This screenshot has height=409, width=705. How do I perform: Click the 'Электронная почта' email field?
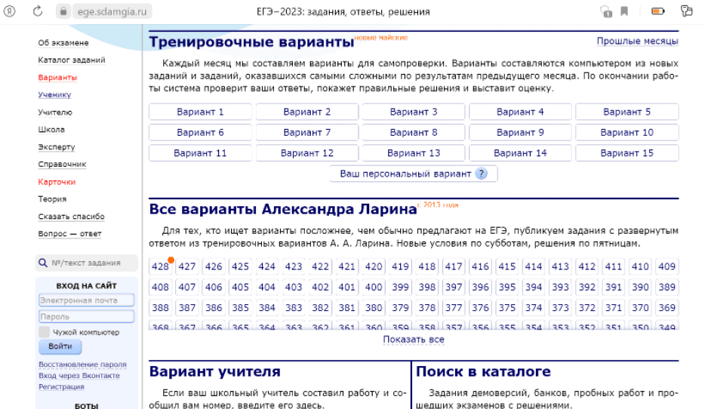tap(86, 300)
